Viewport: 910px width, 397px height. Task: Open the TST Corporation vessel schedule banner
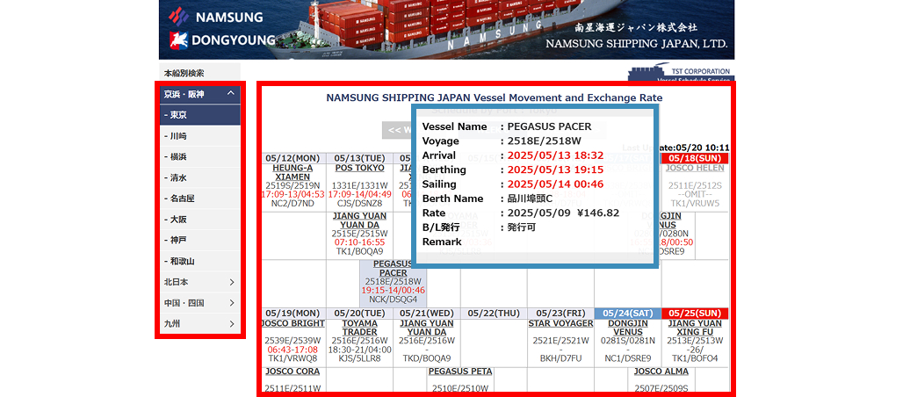681,73
